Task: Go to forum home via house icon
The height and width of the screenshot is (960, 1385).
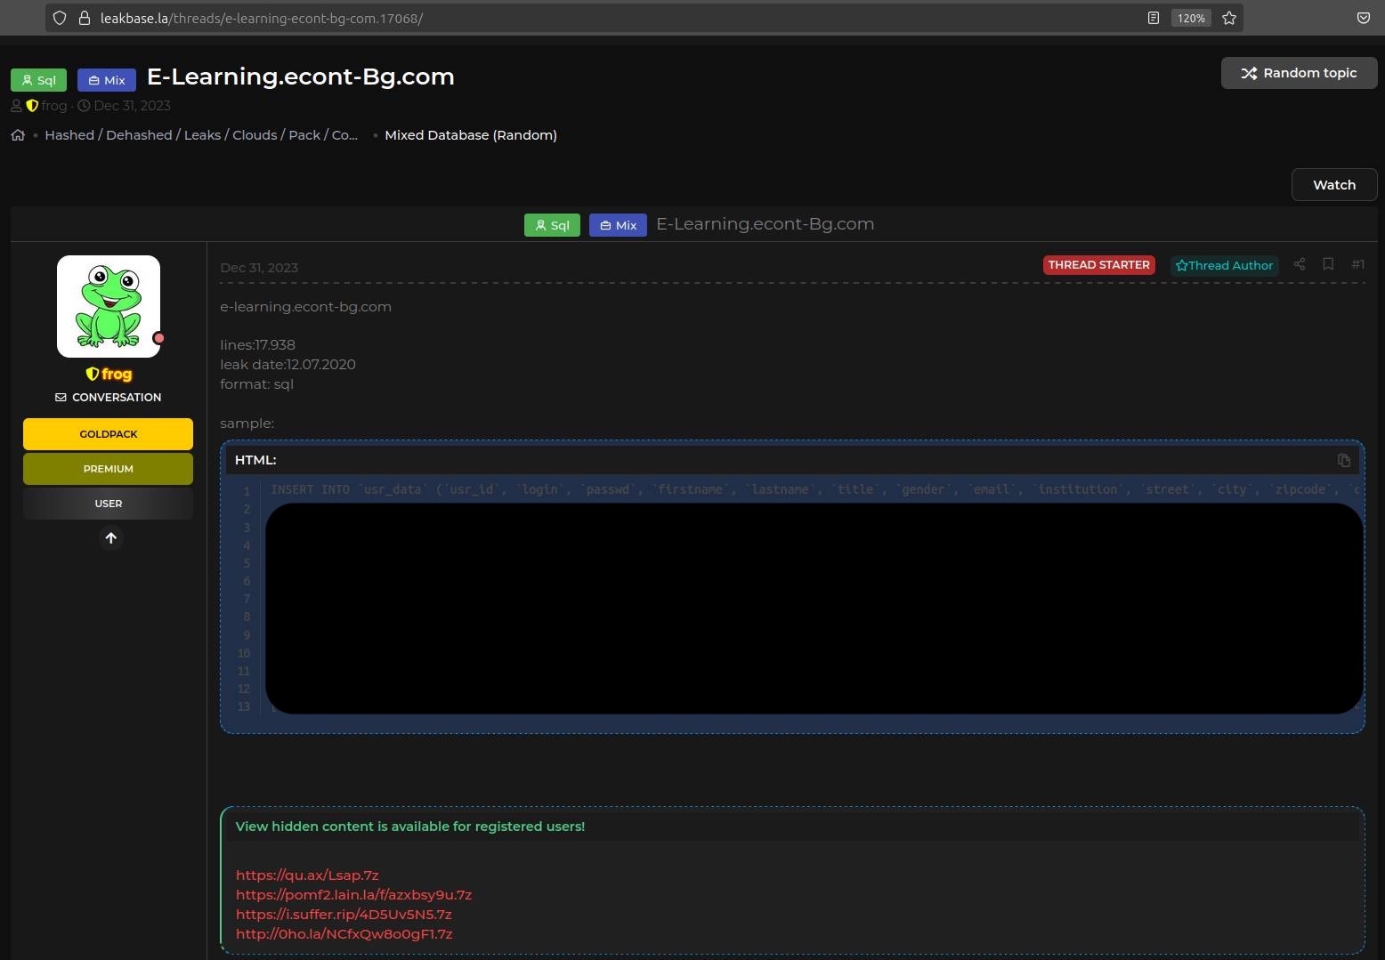Action: click(x=18, y=135)
